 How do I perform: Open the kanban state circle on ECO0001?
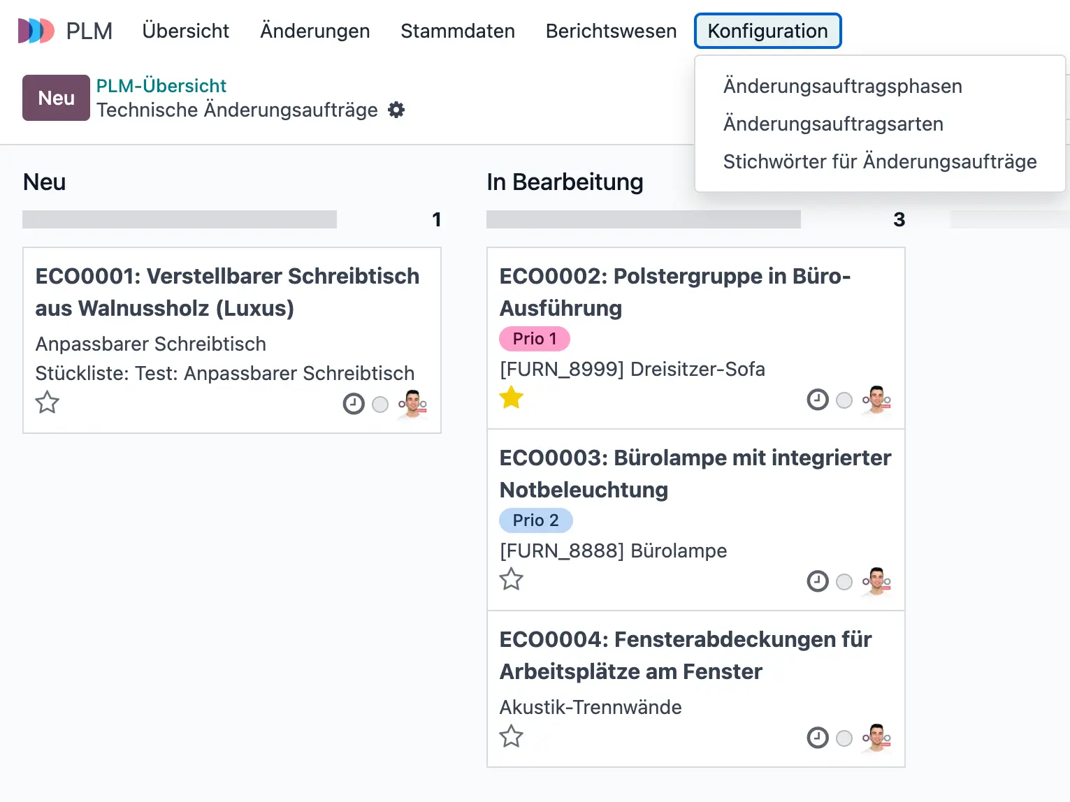point(379,404)
